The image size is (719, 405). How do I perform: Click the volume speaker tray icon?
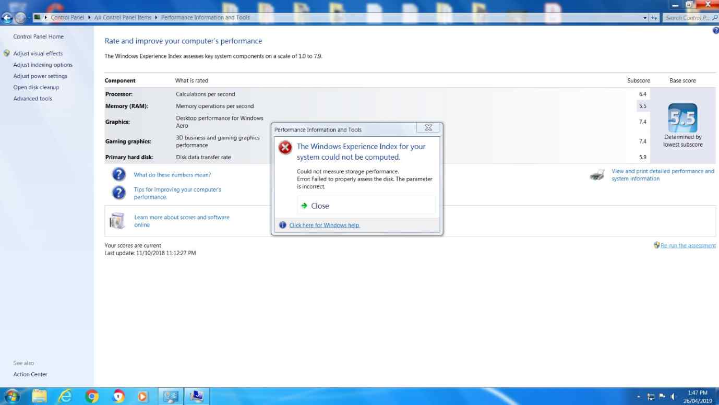pos(674,397)
